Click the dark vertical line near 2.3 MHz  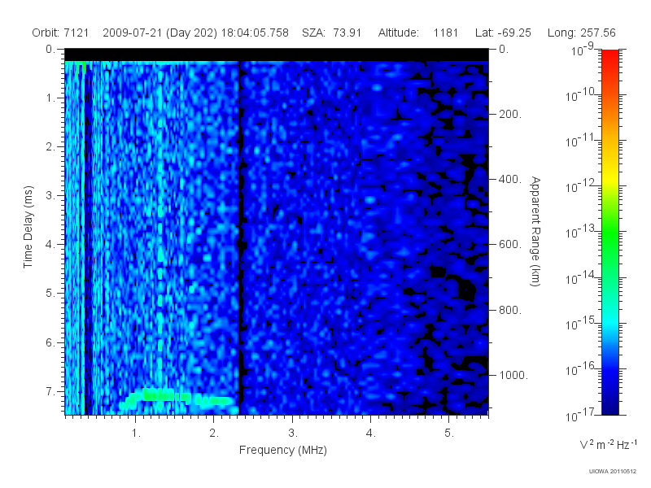(x=240, y=237)
